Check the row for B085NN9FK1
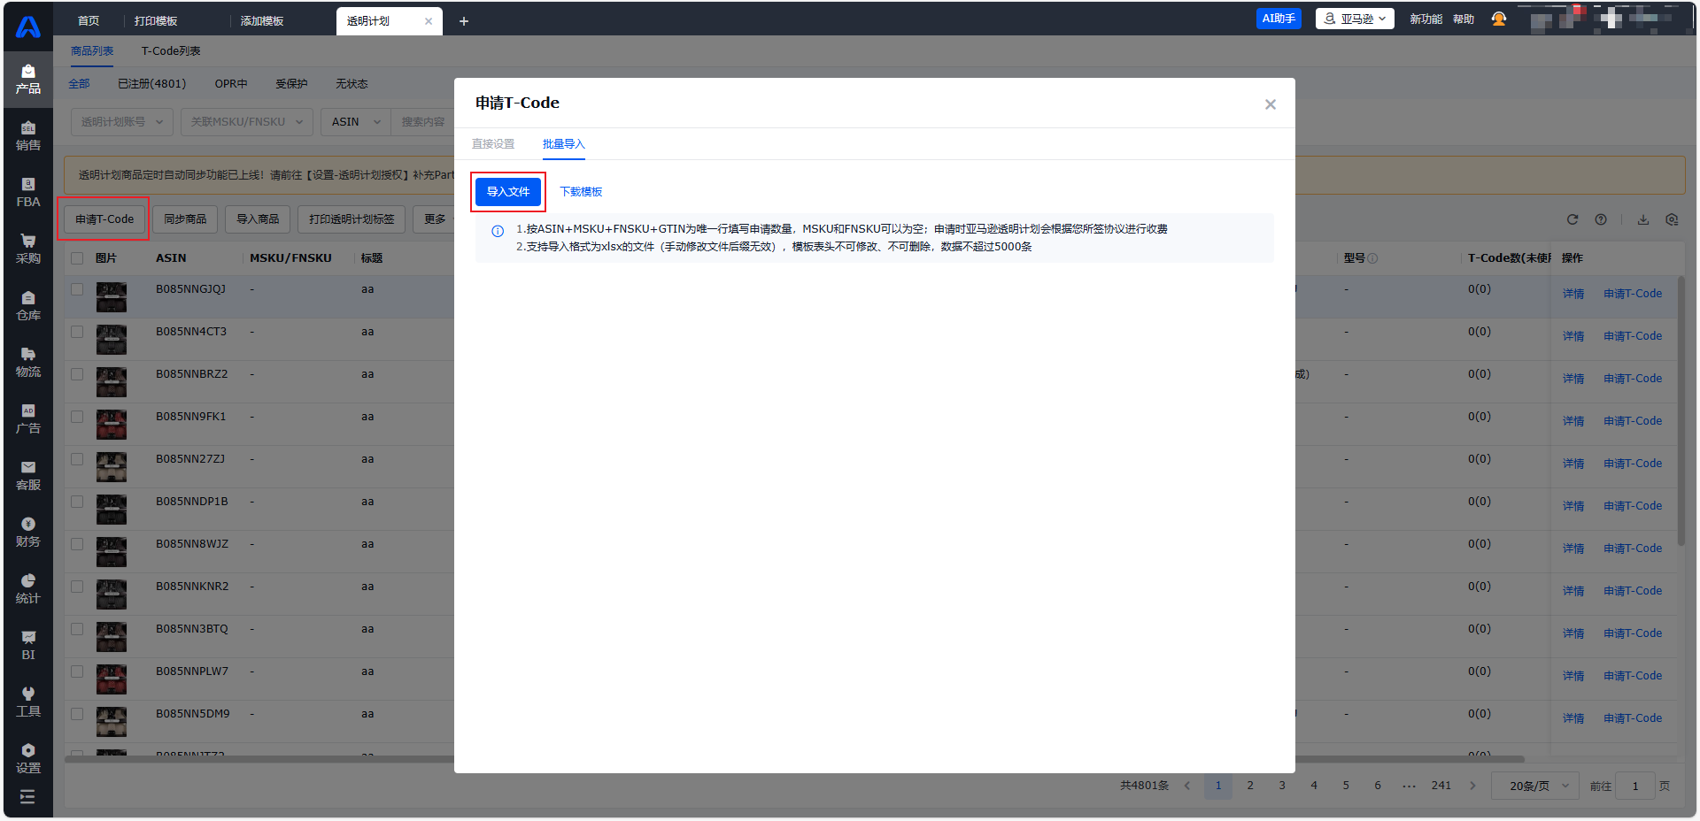The width and height of the screenshot is (1700, 821). (x=77, y=417)
